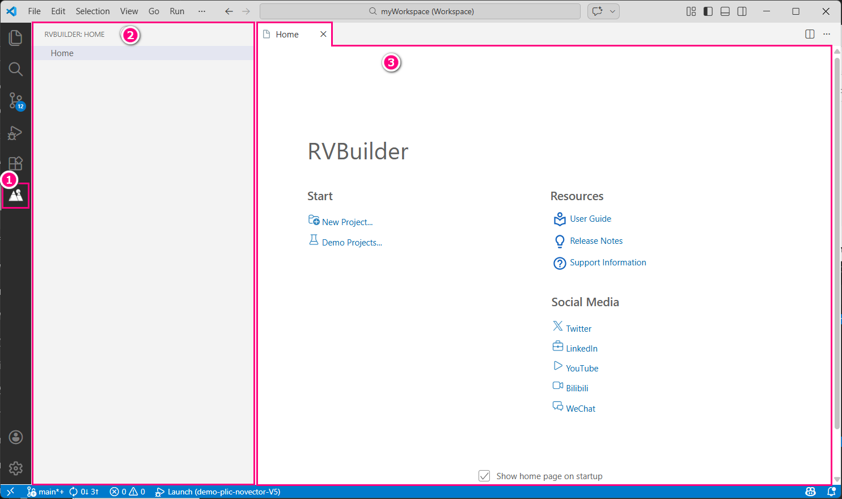Image resolution: width=842 pixels, height=499 pixels.
Task: Click the Search magnifier in the activity bar
Action: [x=15, y=69]
